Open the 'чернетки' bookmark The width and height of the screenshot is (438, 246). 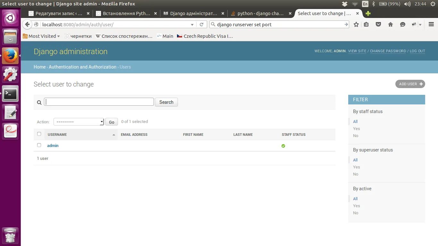point(78,36)
